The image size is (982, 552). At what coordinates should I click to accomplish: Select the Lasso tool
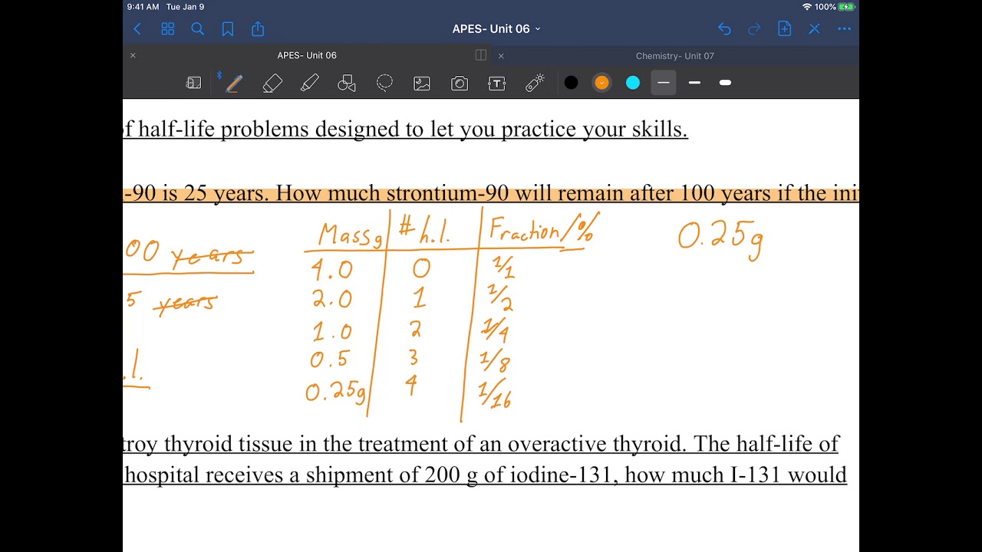[384, 83]
